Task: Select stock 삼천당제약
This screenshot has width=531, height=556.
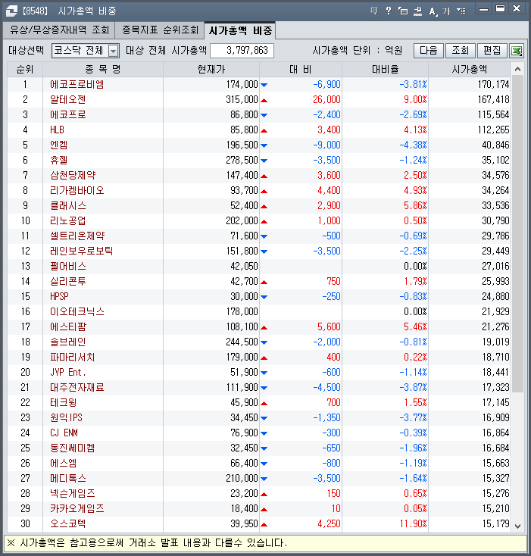Action: [73, 175]
